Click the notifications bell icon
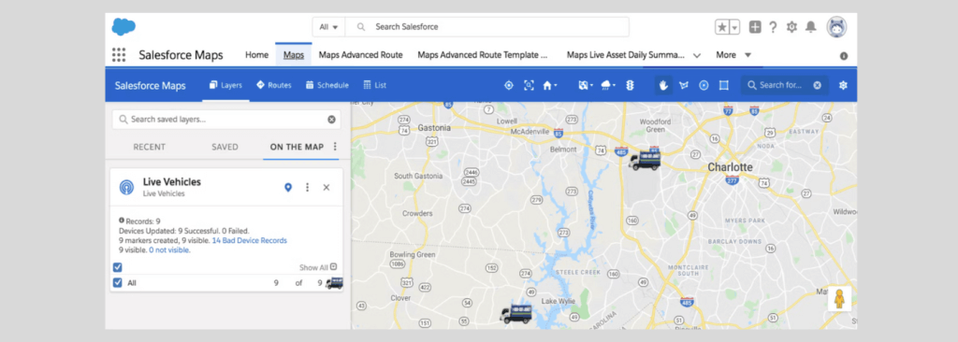The image size is (958, 342). point(811,27)
